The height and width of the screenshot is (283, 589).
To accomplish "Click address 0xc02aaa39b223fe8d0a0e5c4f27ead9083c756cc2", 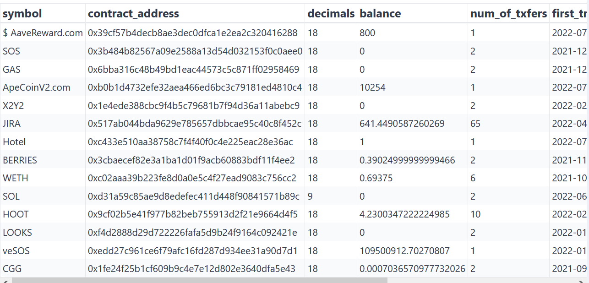I will point(192,178).
